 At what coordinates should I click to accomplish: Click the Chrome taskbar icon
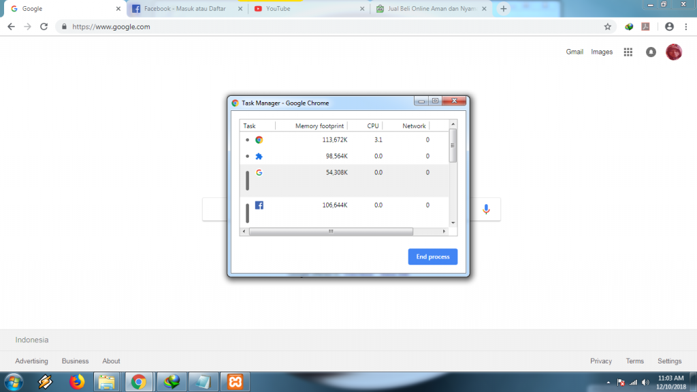139,382
